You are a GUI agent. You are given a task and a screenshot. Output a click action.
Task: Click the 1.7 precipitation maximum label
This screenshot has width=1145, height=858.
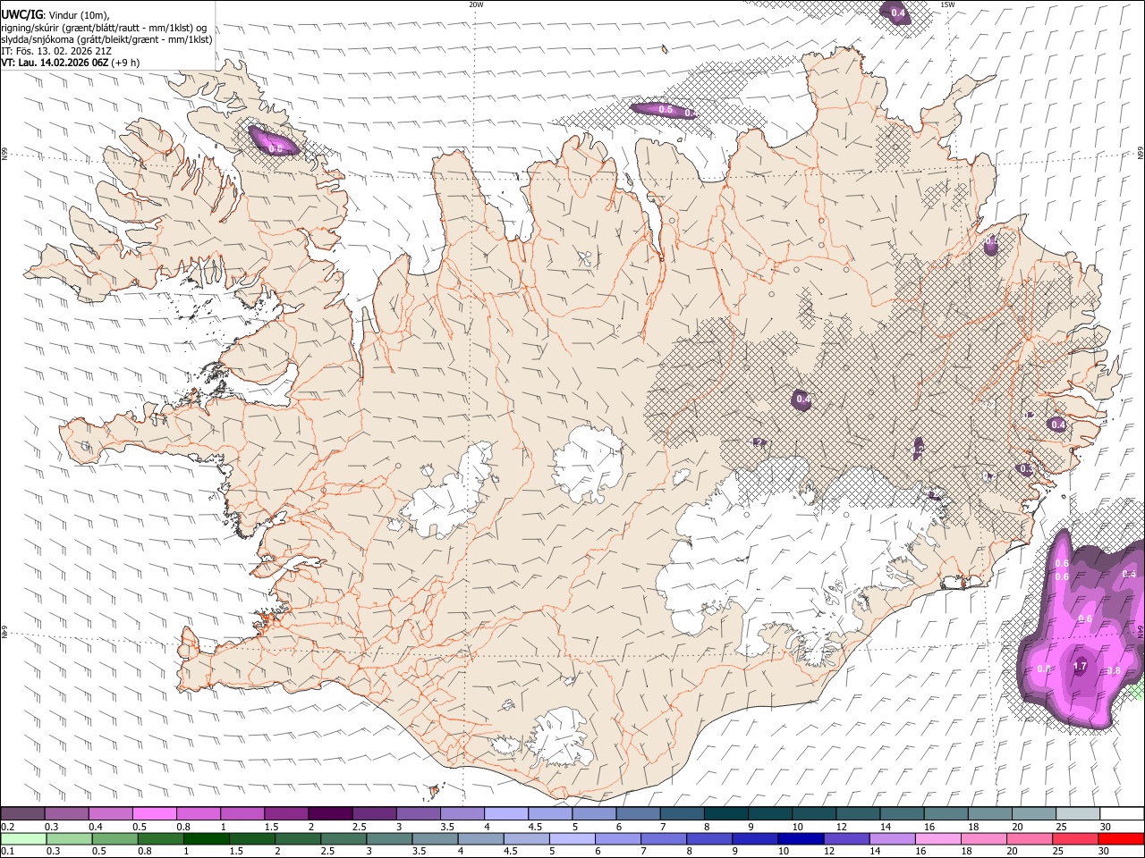(x=1080, y=666)
